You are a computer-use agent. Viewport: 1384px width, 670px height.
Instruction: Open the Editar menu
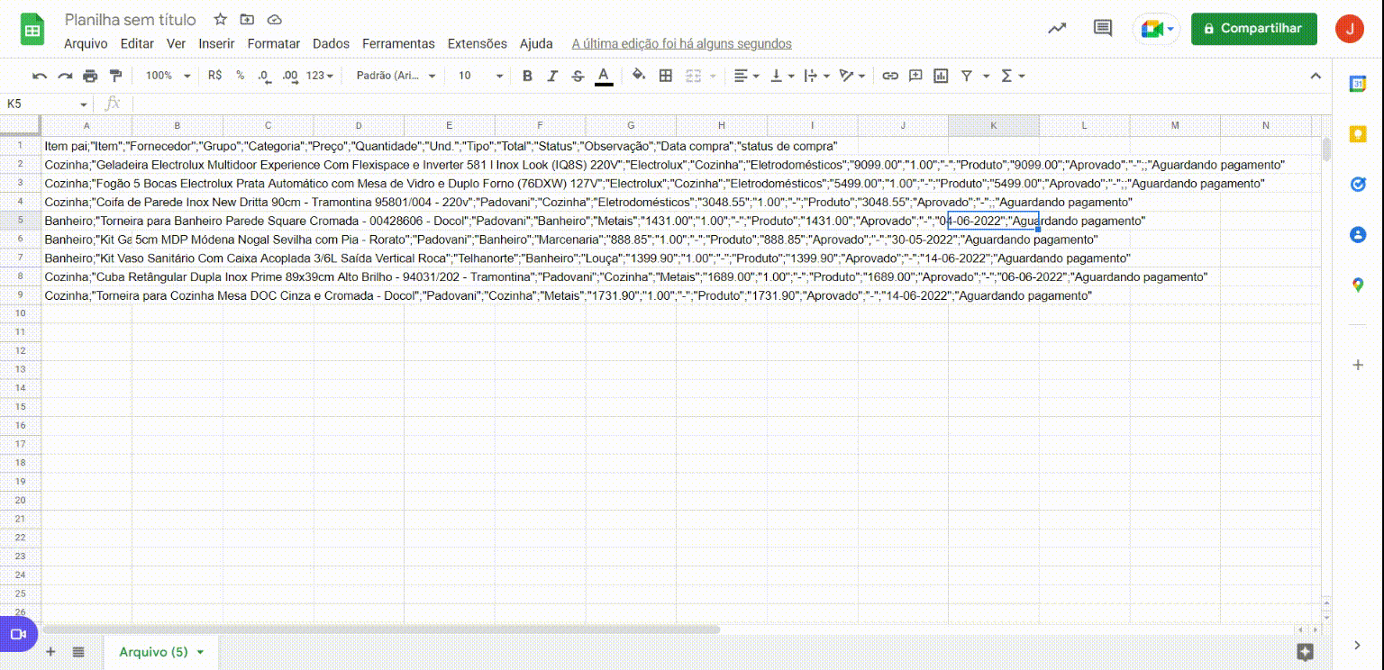[x=137, y=43]
